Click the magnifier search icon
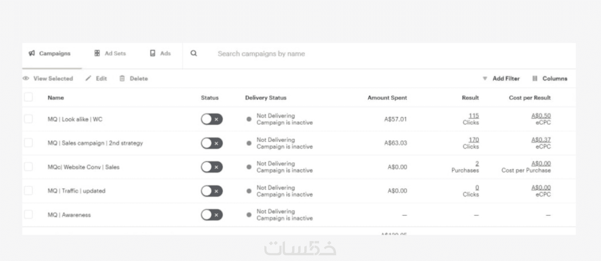The width and height of the screenshot is (601, 261). (194, 53)
